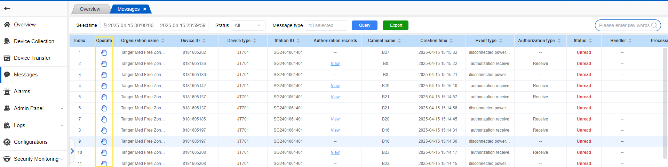Expand the sidebar collapse chevron handle
This screenshot has height=167, width=668.
point(72,151)
